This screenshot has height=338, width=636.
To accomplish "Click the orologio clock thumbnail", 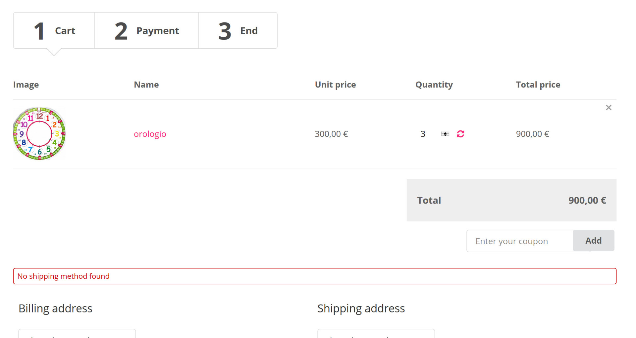I will 39,134.
